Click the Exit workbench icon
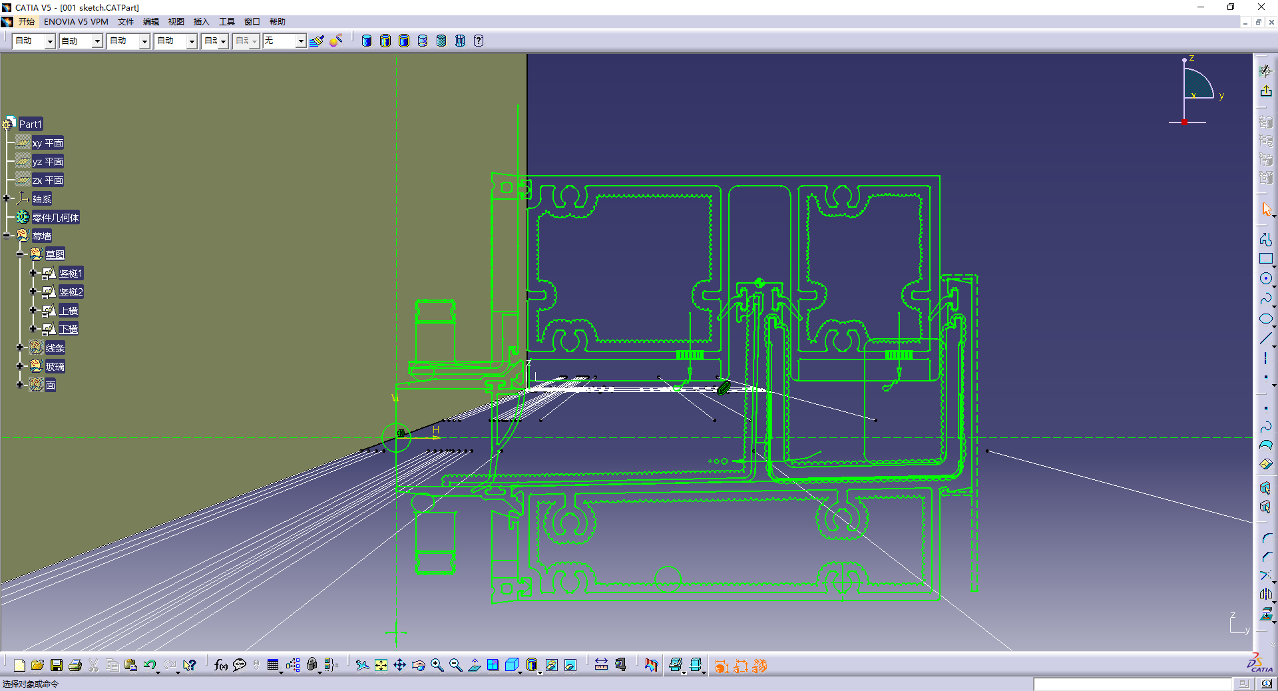This screenshot has width=1278, height=691. tap(1265, 91)
